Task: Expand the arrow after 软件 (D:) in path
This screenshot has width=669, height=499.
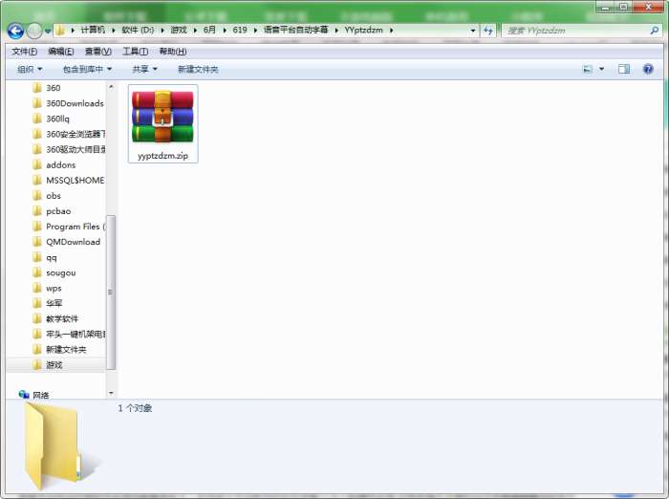Action: point(162,31)
